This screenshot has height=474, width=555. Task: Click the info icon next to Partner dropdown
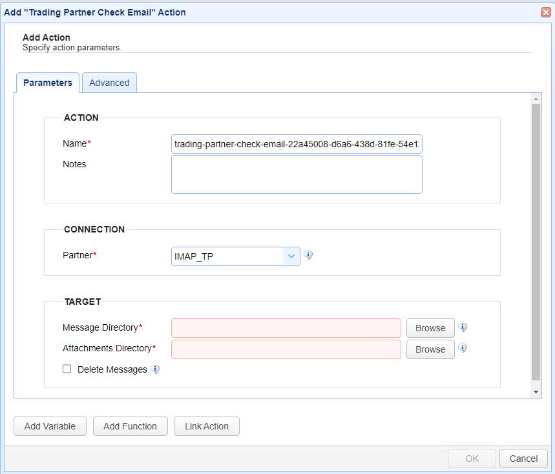[x=308, y=255]
